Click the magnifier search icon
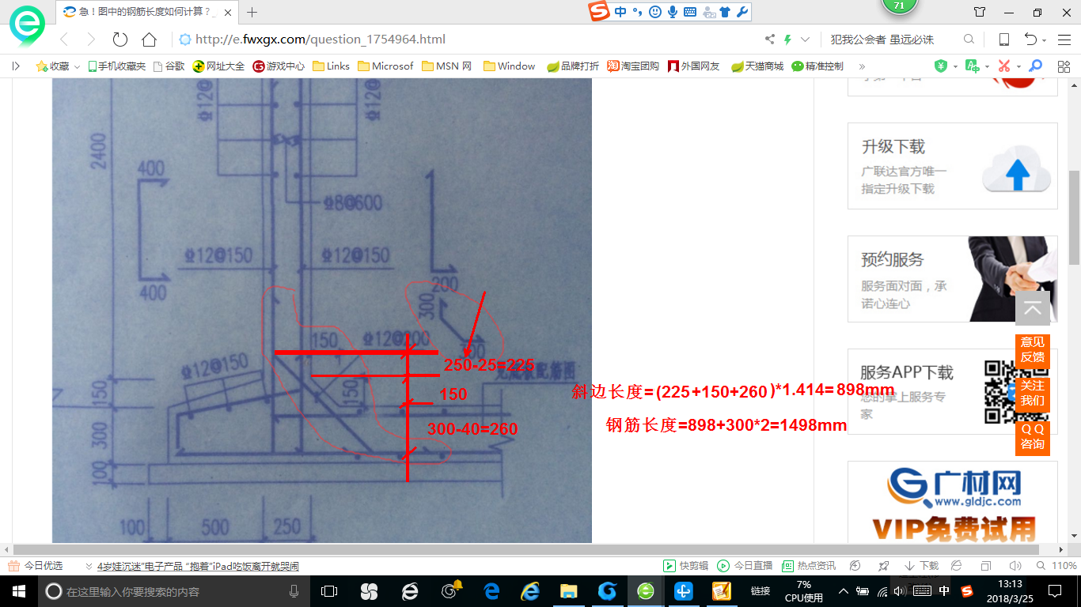The width and height of the screenshot is (1081, 607). point(969,40)
